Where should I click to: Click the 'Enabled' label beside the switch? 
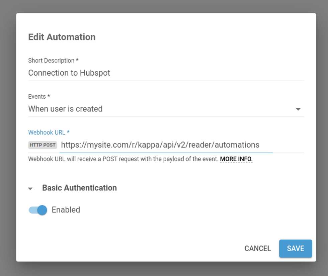(66, 210)
